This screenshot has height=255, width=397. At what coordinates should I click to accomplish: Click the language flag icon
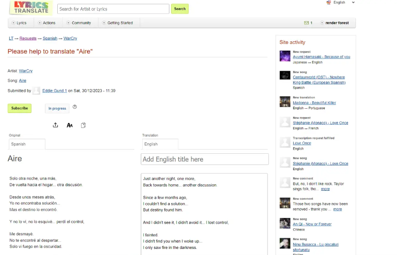pyautogui.click(x=328, y=2)
